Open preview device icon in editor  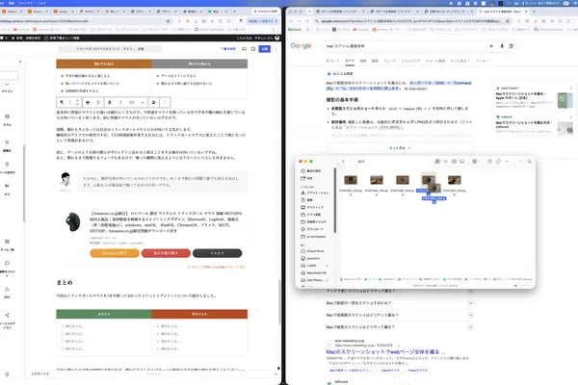tap(244, 49)
